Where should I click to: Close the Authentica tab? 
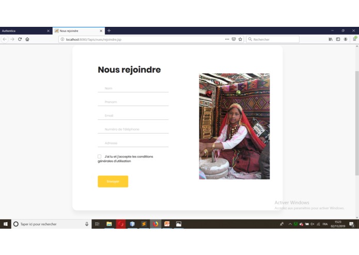pyautogui.click(x=49, y=31)
